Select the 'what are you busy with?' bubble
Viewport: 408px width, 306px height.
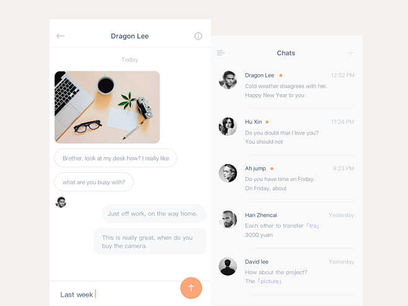click(94, 182)
